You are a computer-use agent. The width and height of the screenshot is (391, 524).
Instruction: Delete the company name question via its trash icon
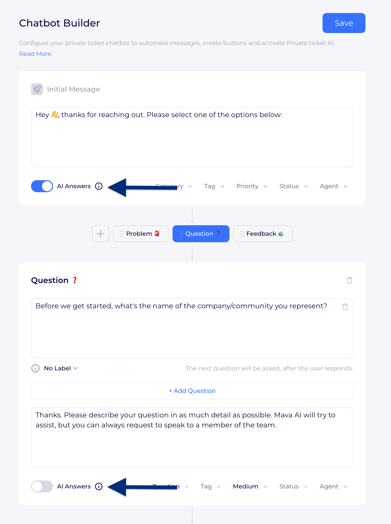(x=345, y=307)
